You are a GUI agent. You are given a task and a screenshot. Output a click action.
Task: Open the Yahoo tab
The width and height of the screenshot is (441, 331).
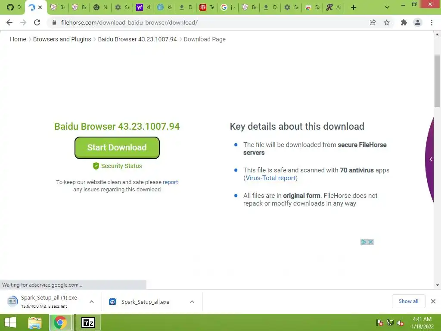tap(143, 7)
